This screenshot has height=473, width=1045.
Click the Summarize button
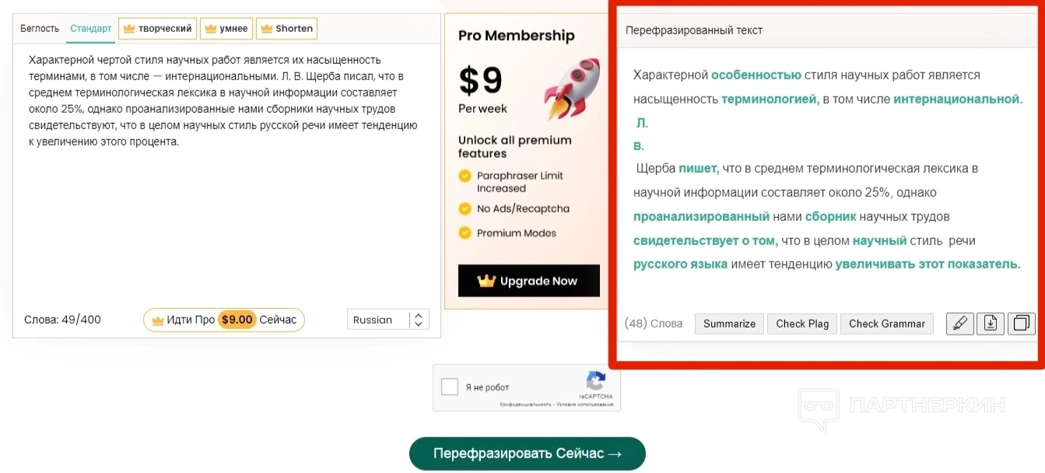(x=729, y=324)
